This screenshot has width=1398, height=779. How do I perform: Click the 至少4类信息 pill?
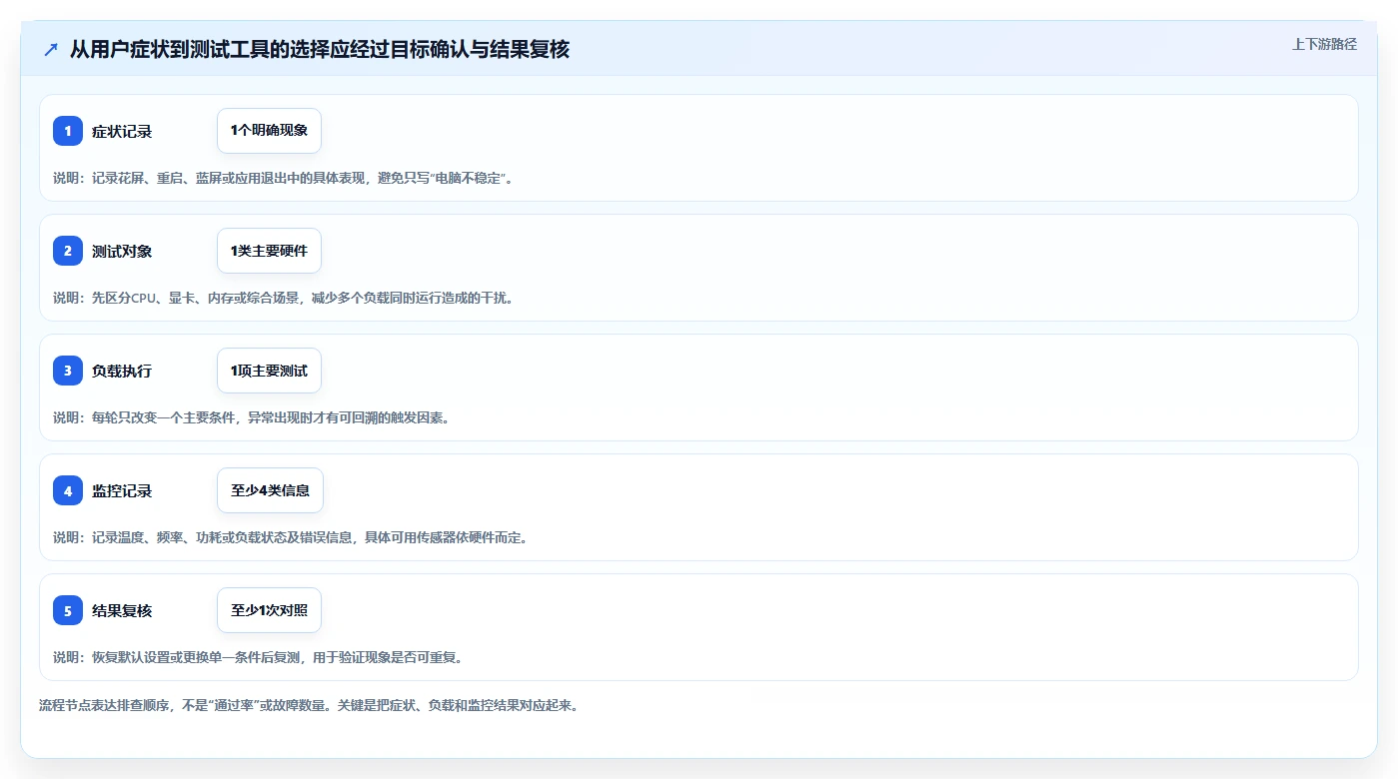pos(270,490)
